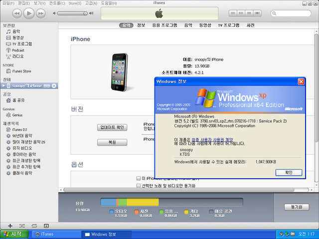Image resolution: width=319 pixels, height=239 pixels.
Task: Click the 동기화 sync button
Action: click(x=297, y=207)
